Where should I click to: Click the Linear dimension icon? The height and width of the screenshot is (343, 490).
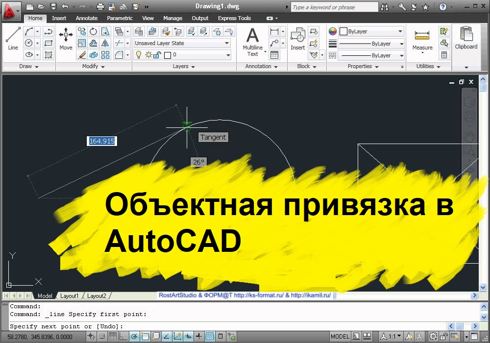pos(274,31)
